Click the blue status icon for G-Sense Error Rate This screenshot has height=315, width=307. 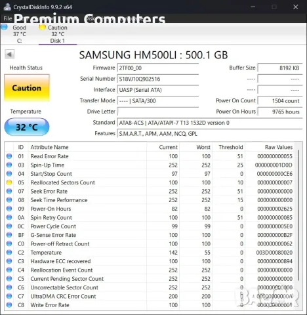coord(9,235)
